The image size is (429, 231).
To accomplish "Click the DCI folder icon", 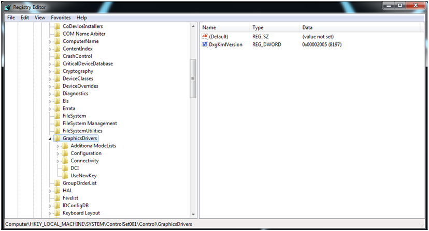I will (x=65, y=168).
